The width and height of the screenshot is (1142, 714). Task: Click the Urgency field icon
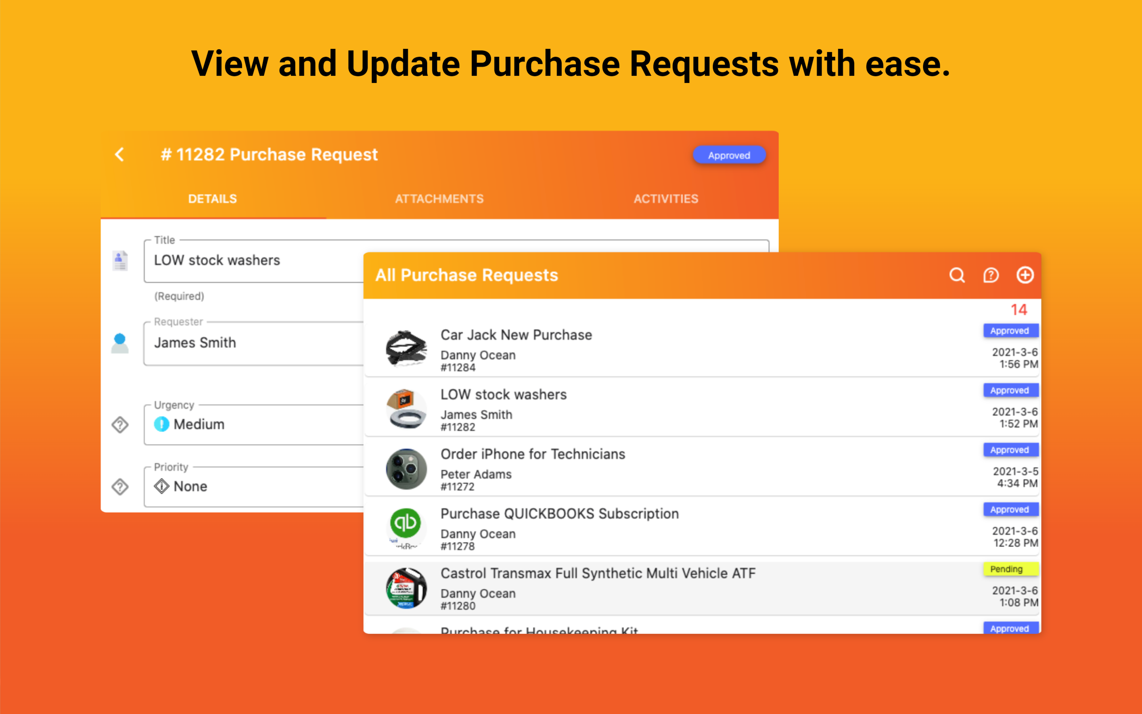pyautogui.click(x=119, y=424)
